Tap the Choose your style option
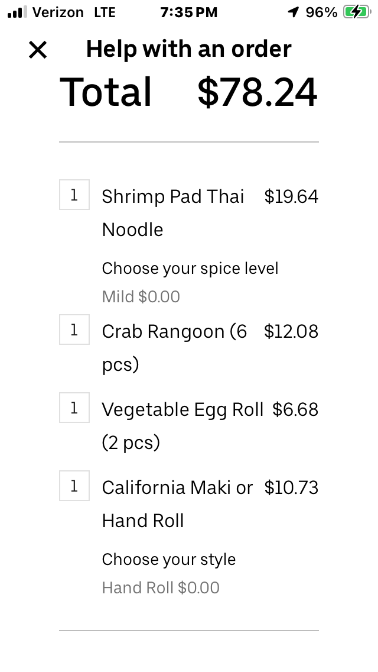 point(168,560)
